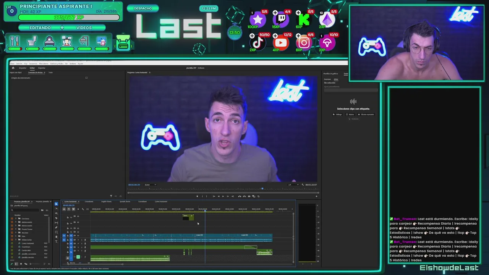This screenshot has width=489, height=275.
Task: Open the Controles de efectos panel menu
Action: (44, 73)
